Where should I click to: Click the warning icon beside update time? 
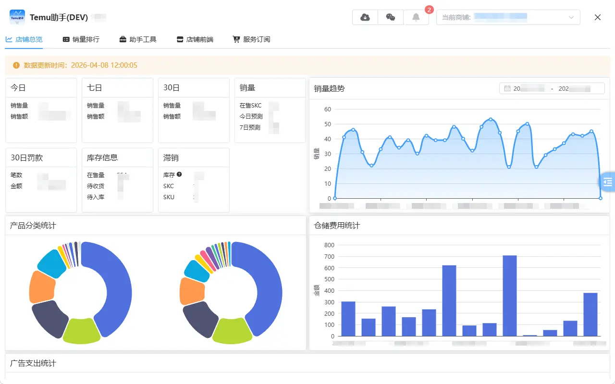[x=16, y=65]
